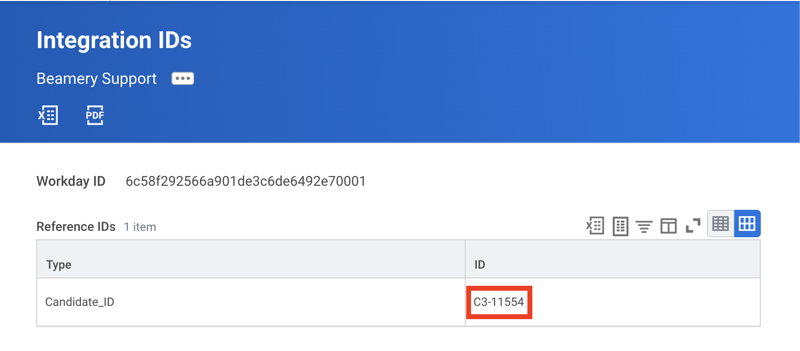
Task: Click the Beamery Support name
Action: pos(97,78)
